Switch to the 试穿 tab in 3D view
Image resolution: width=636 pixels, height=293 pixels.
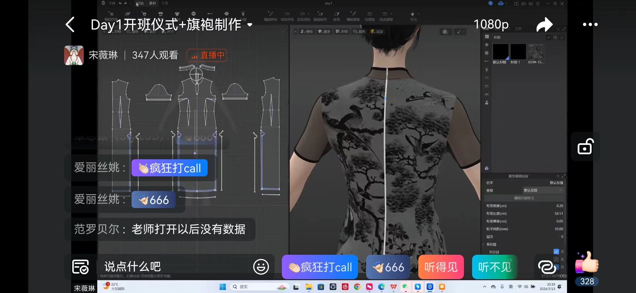point(377,32)
